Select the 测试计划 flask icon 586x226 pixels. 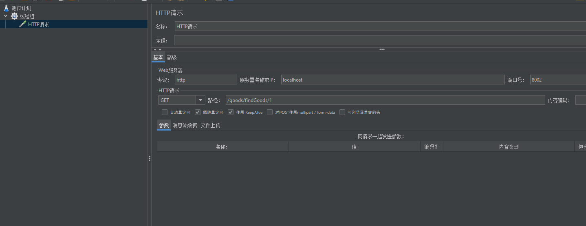pyautogui.click(x=6, y=8)
